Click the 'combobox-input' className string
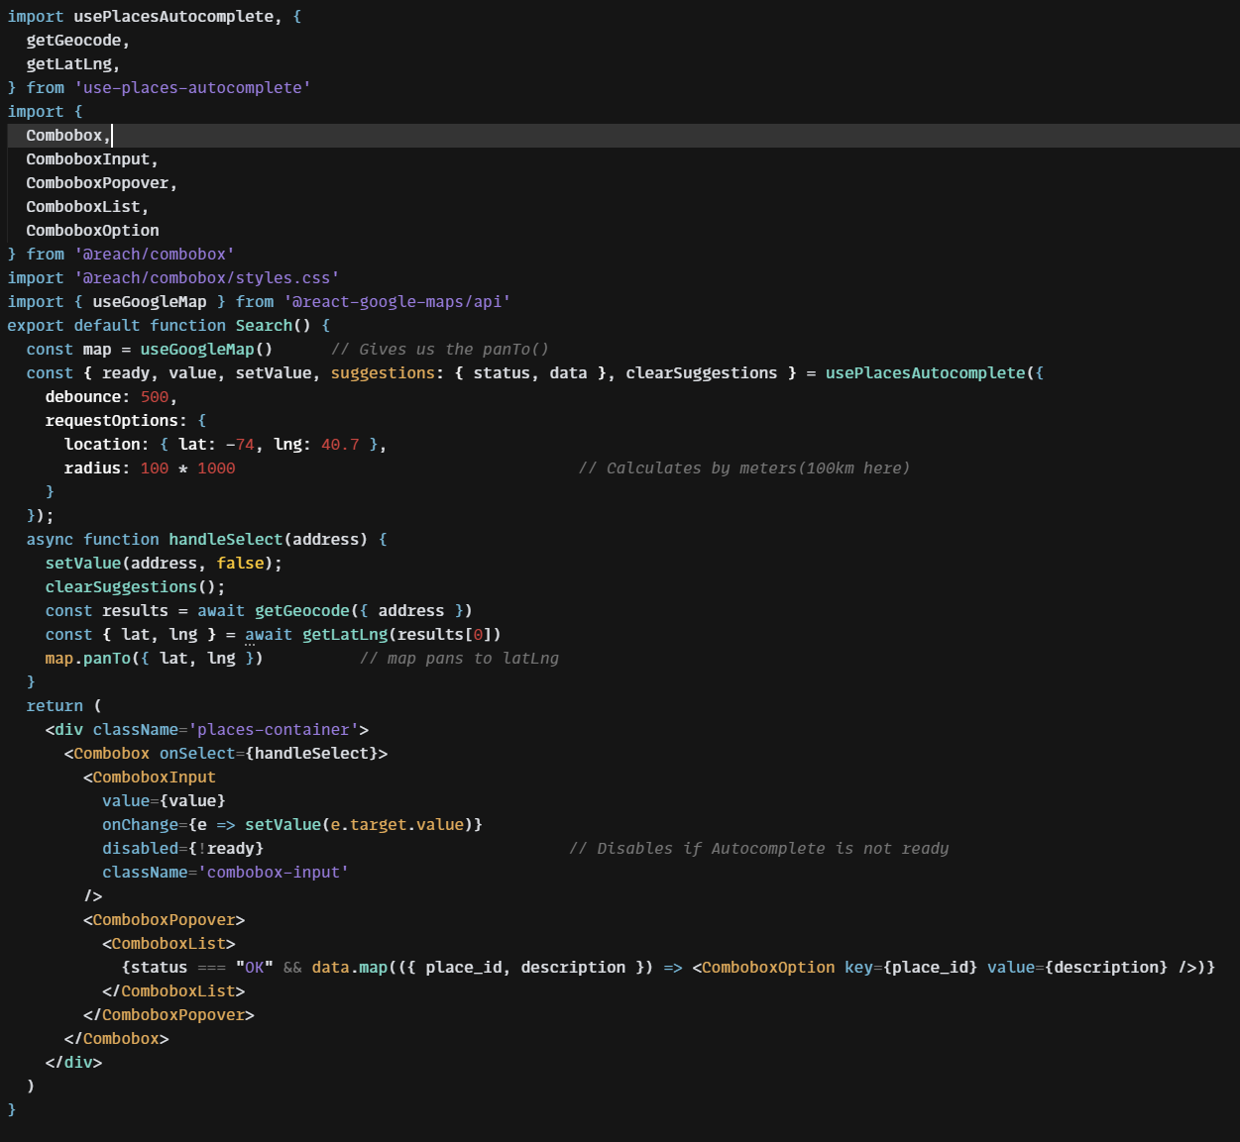1240x1142 pixels. click(274, 873)
